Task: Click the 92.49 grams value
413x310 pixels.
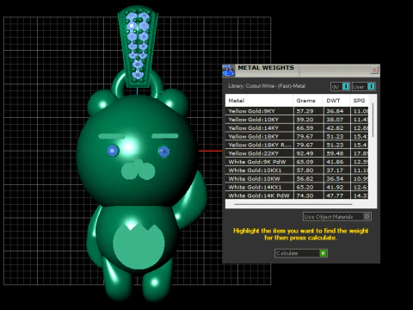Action: [x=305, y=153]
